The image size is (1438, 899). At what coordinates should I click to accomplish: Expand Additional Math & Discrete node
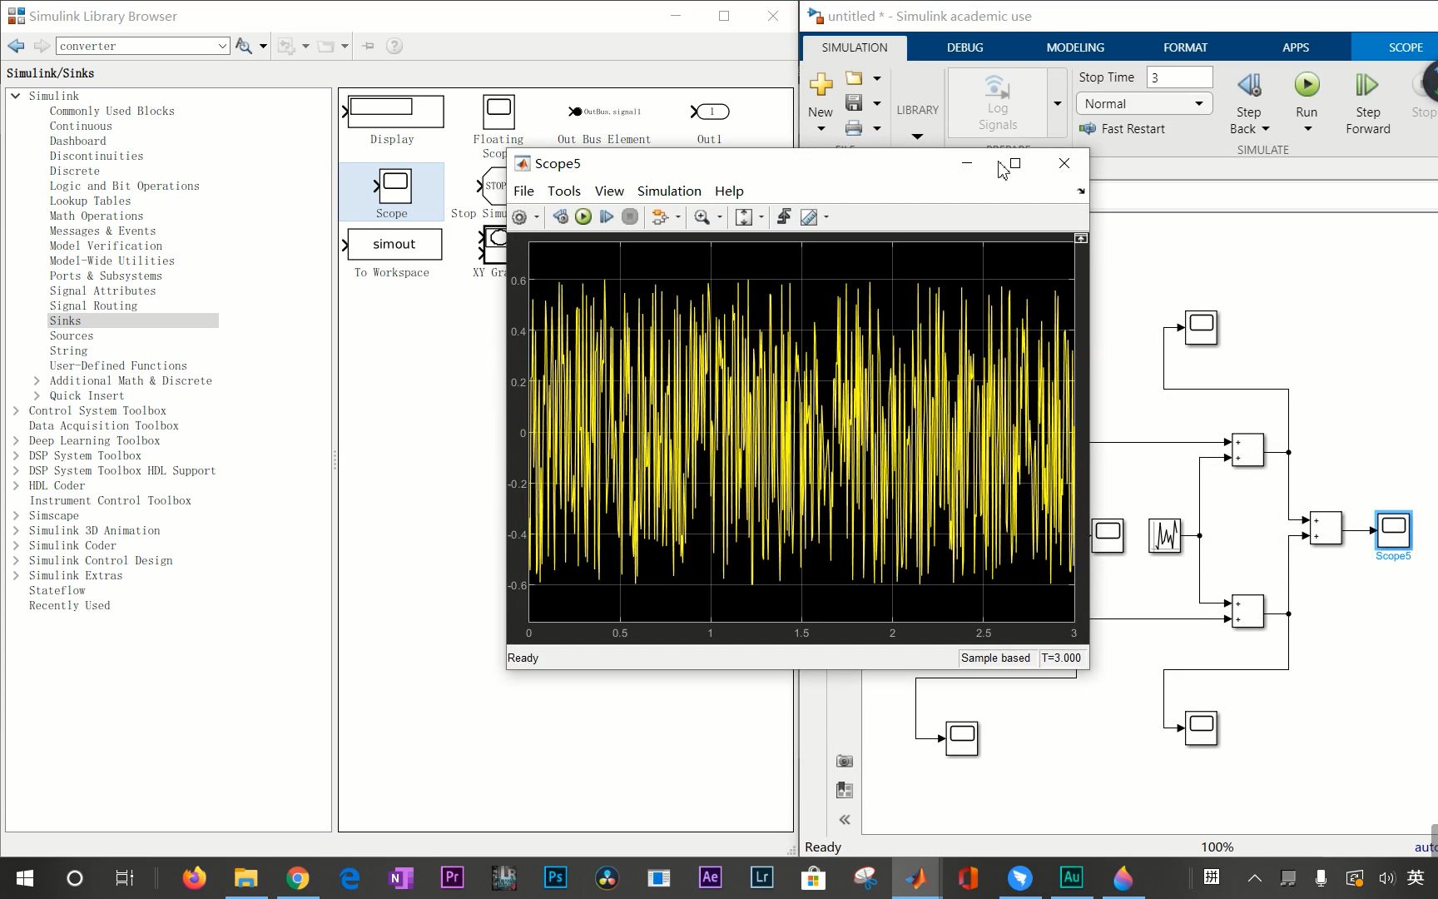click(x=37, y=380)
